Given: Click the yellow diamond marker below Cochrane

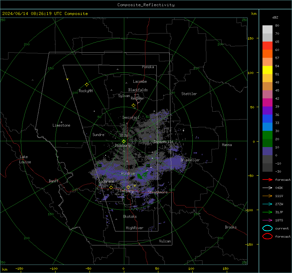Looking at the screenshot, I should [x=111, y=187].
